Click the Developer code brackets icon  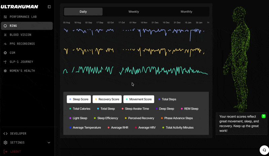point(5,134)
